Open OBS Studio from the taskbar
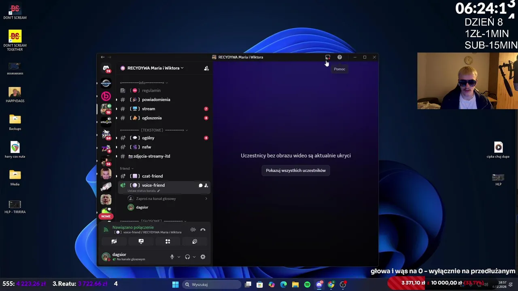 pos(343,285)
